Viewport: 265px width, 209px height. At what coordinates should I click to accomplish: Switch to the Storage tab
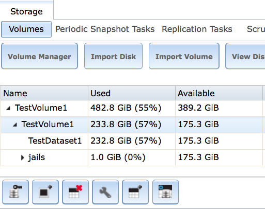(x=26, y=11)
